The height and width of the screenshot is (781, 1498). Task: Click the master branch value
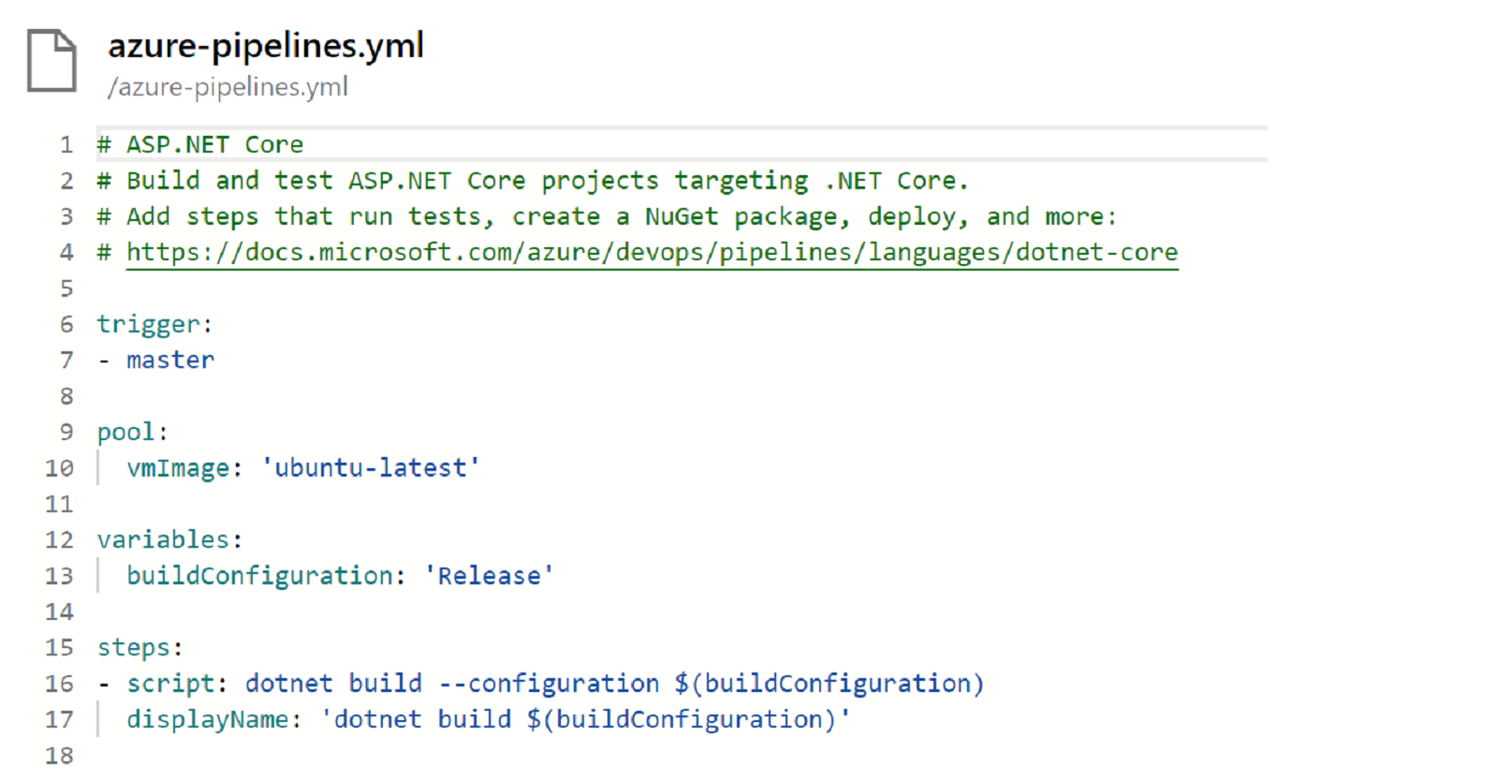(170, 361)
